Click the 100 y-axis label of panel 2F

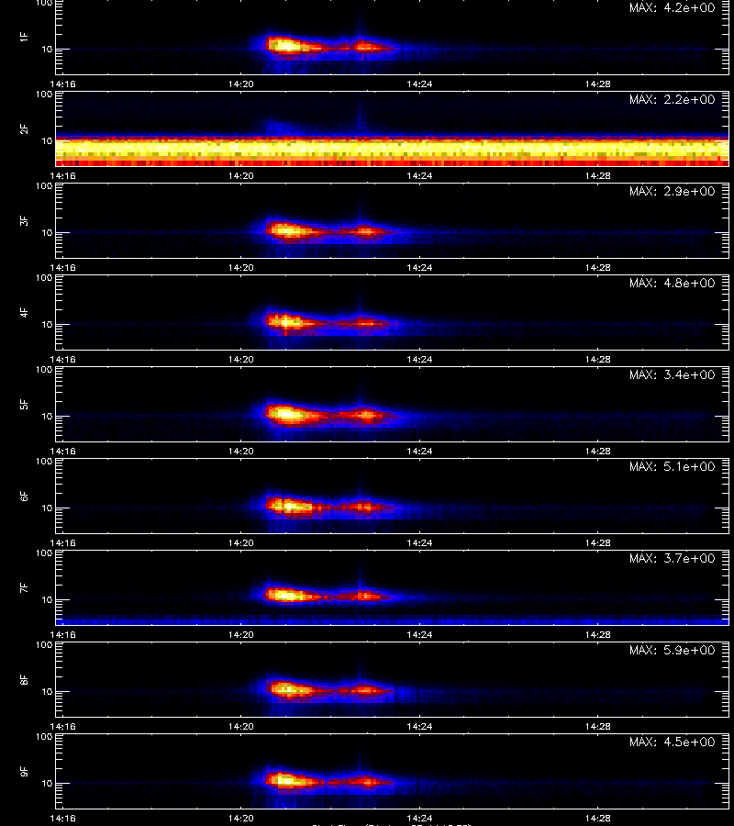[x=44, y=95]
